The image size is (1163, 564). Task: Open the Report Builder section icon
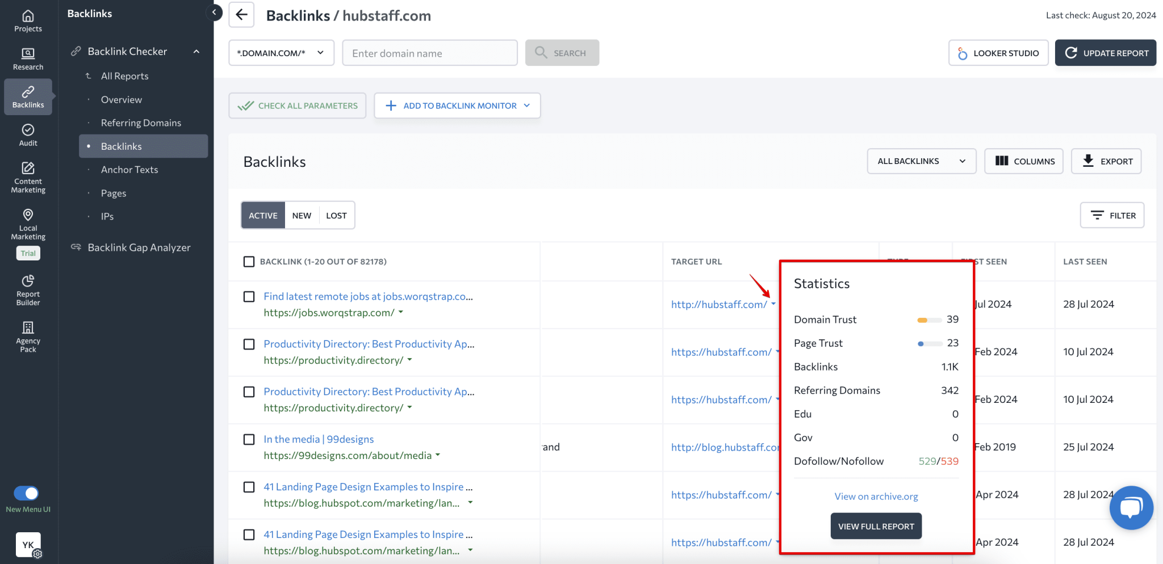pos(28,291)
